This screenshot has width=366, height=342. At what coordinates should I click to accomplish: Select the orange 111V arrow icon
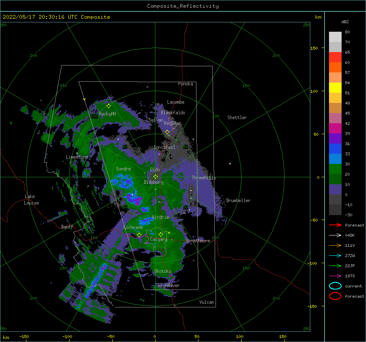335,245
